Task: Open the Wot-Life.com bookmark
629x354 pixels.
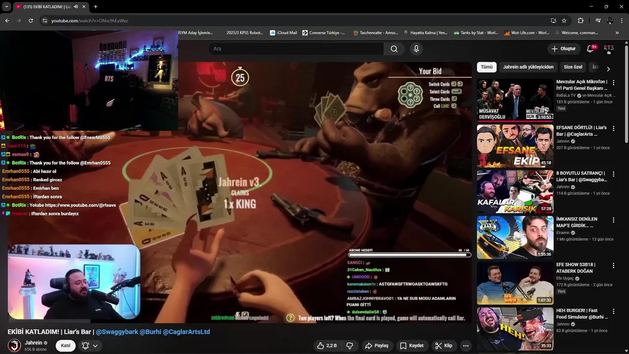Action: point(527,33)
